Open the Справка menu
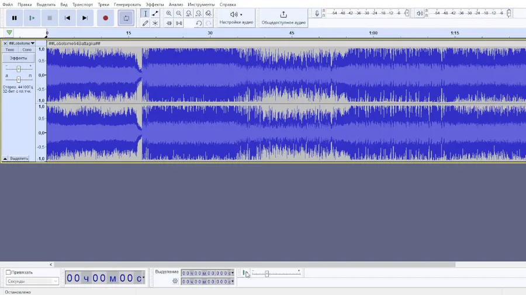This screenshot has height=295, width=526. coord(227,5)
